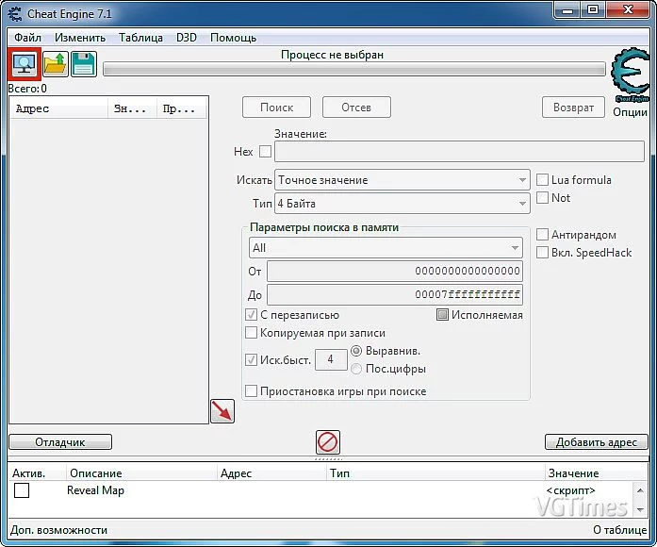Turn on Вкл. SpeedHack checkbox
This screenshot has width=657, height=547.
tap(542, 253)
